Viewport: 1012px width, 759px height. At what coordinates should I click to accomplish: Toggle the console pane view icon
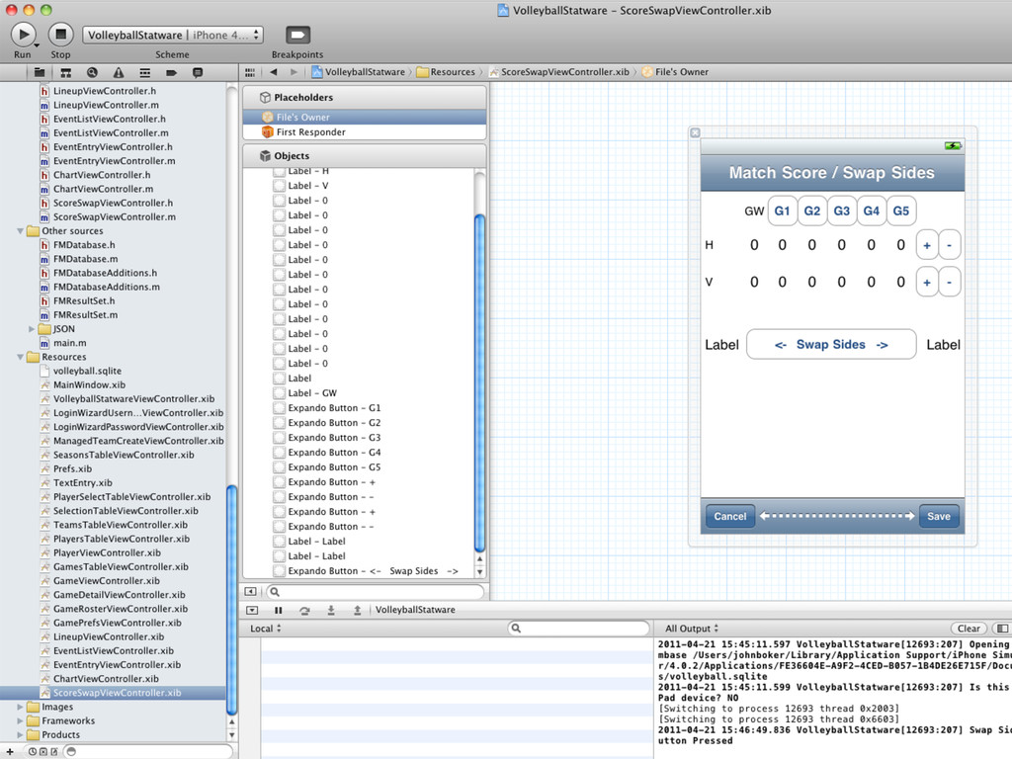(1002, 628)
